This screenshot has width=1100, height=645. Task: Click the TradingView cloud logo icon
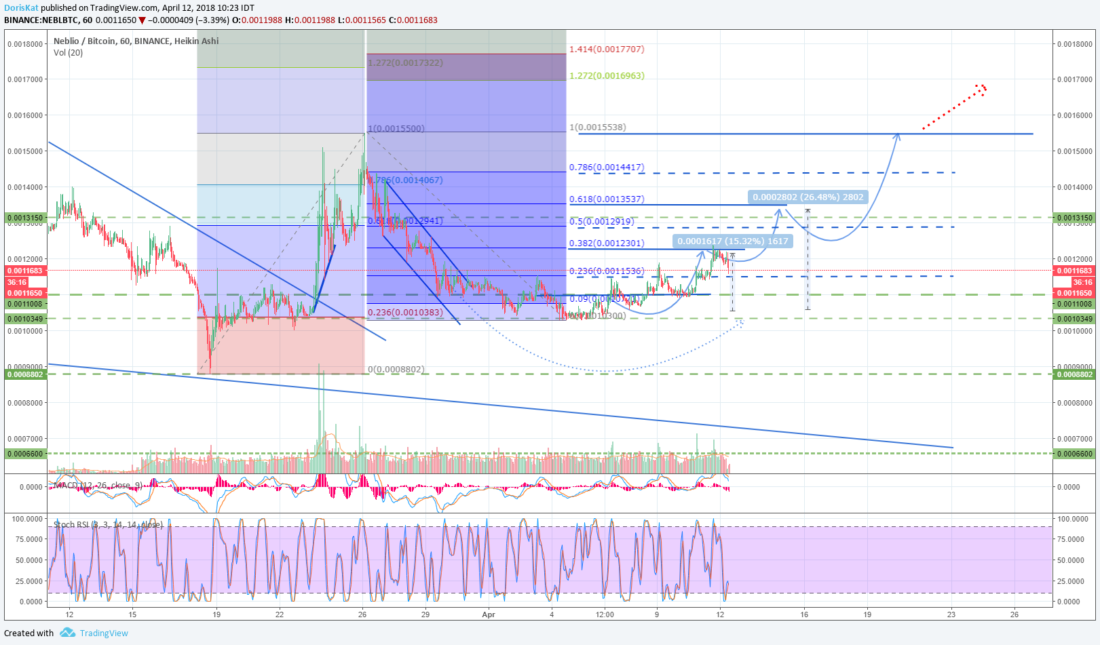67,633
